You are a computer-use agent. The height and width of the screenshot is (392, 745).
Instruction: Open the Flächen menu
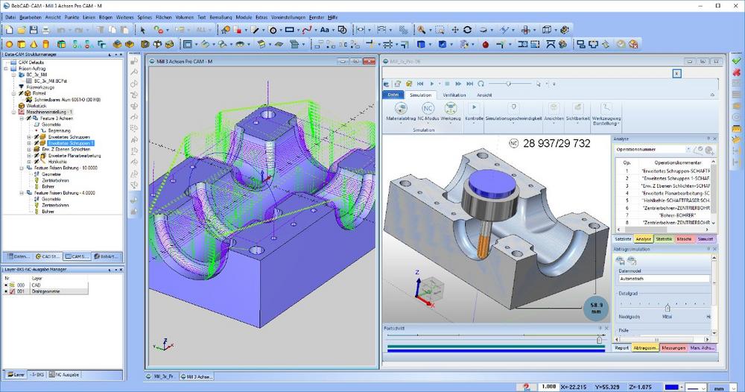click(x=163, y=17)
